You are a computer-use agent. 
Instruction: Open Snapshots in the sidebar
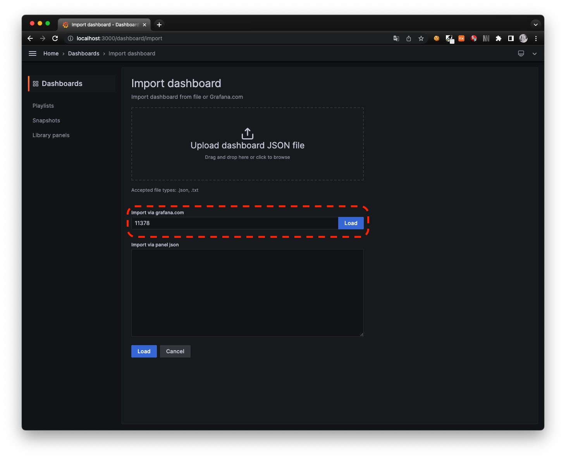point(46,120)
